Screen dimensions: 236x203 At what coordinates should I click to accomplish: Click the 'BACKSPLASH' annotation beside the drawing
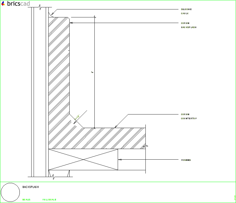(x=189, y=27)
